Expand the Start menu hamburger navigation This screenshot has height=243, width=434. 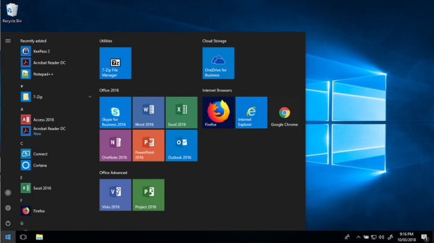(x=8, y=41)
